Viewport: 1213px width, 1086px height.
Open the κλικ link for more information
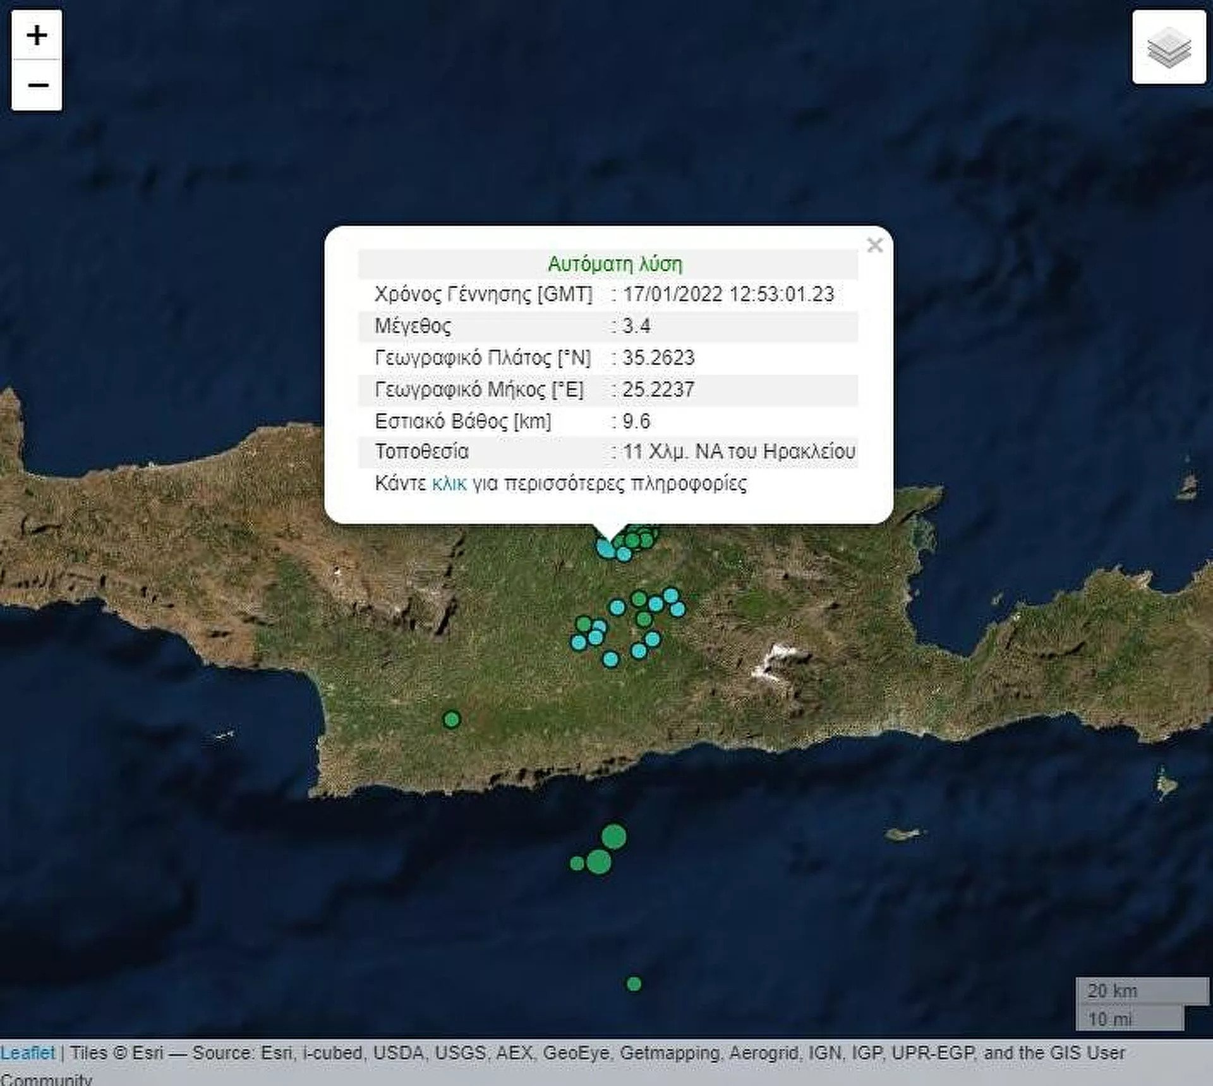[x=449, y=484]
